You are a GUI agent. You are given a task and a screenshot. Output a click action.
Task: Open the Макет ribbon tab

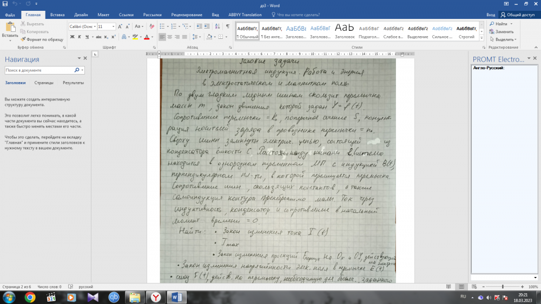pos(103,15)
